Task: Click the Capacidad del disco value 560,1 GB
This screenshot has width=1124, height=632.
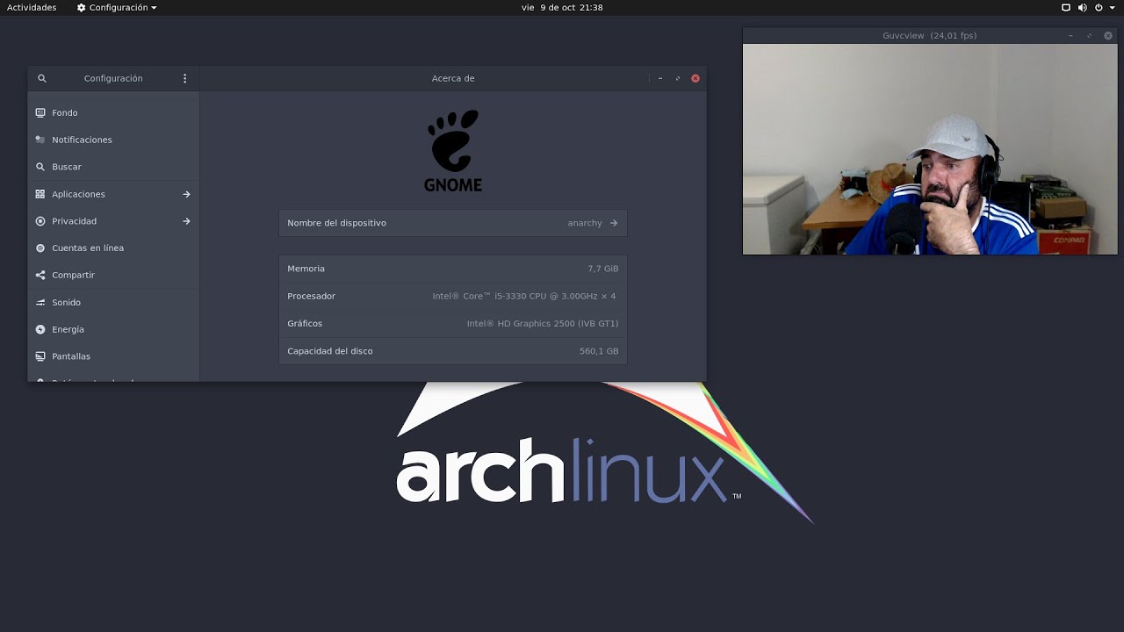Action: [599, 351]
